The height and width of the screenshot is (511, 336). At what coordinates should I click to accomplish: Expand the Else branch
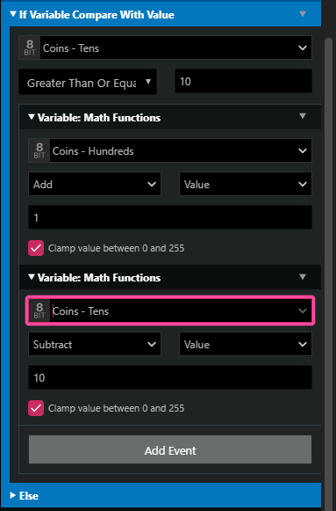[x=13, y=495]
